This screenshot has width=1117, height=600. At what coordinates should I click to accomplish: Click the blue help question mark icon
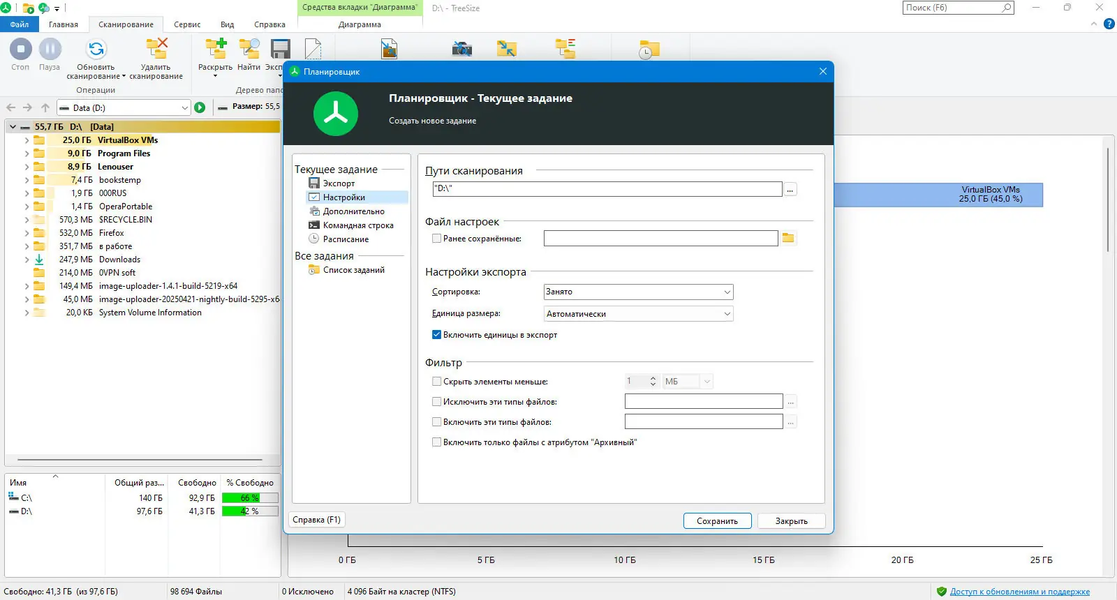(x=1109, y=24)
